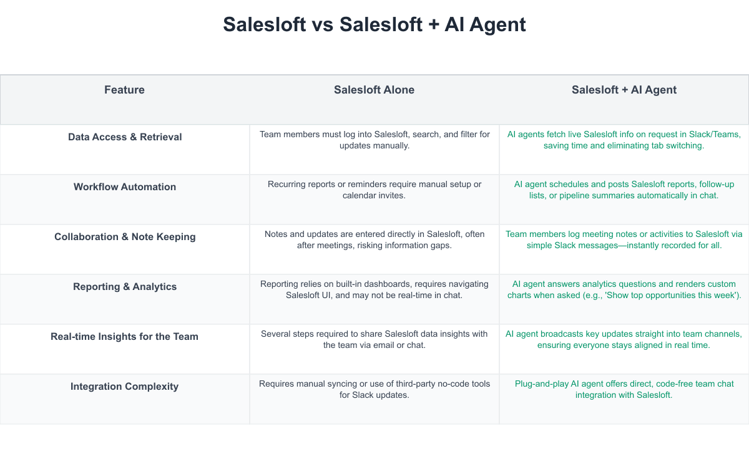749x449 pixels.
Task: Select the "Recurring reports or reminders" cell text
Action: 374,190
